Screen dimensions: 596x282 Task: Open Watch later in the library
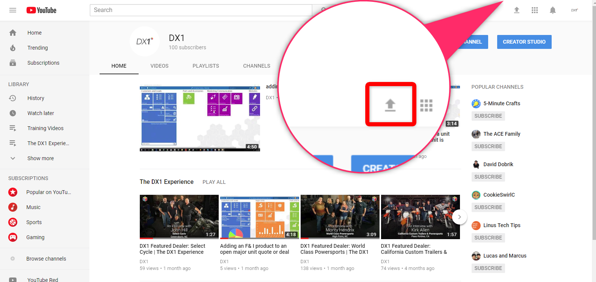coord(41,113)
